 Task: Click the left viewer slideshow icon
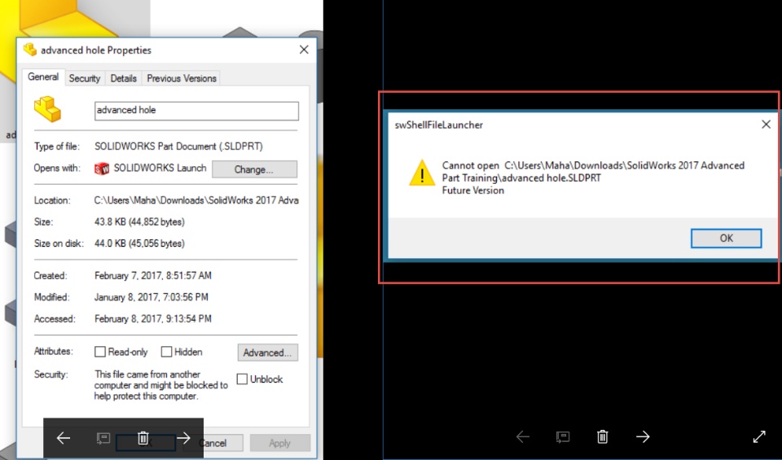[103, 438]
